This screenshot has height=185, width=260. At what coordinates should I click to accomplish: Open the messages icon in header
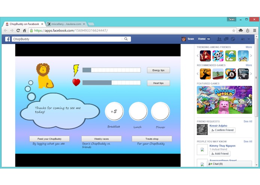pos(226,39)
